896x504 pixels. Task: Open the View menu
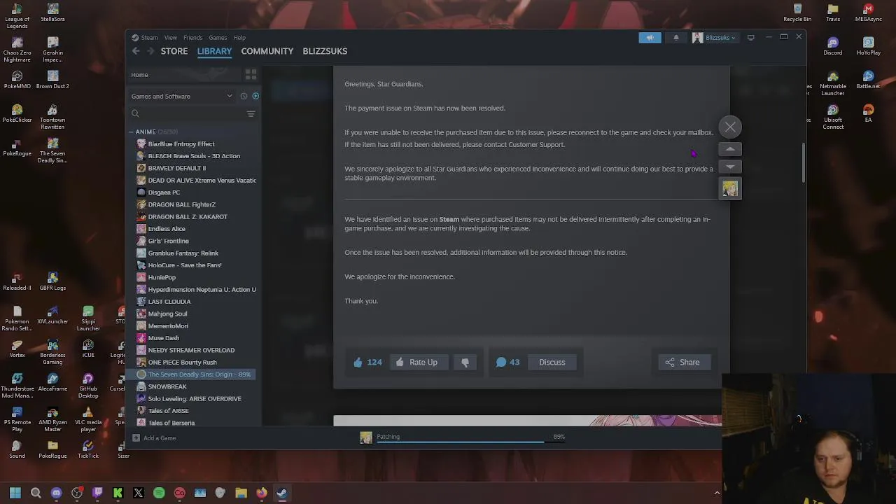click(170, 38)
